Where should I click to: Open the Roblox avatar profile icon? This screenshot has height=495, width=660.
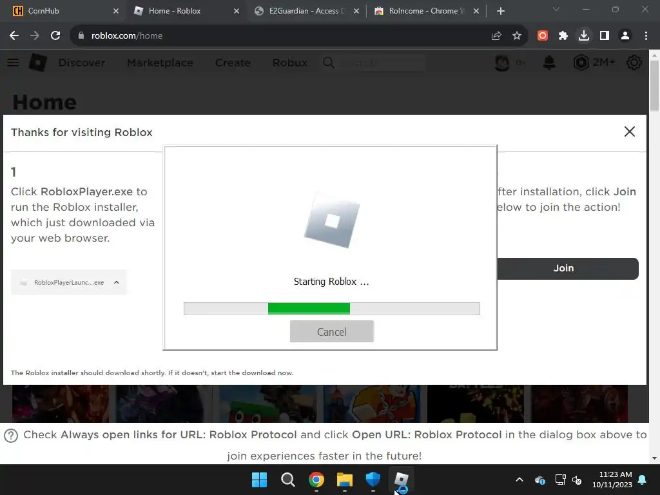(x=501, y=63)
